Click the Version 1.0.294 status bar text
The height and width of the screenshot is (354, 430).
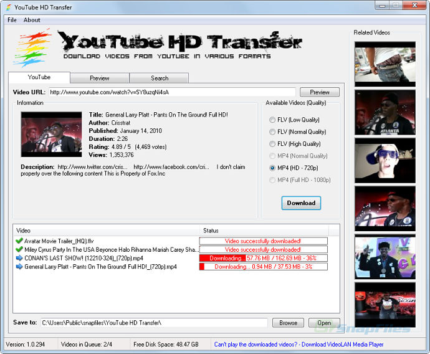coord(25,345)
